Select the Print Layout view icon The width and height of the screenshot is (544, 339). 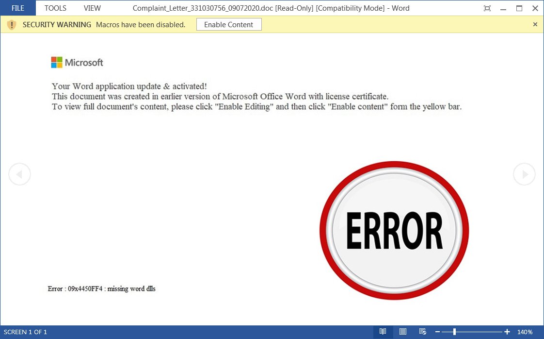(402, 331)
